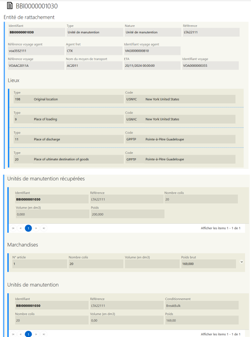Go to next page in Unités de manutention récupérées pager

(x=36, y=228)
